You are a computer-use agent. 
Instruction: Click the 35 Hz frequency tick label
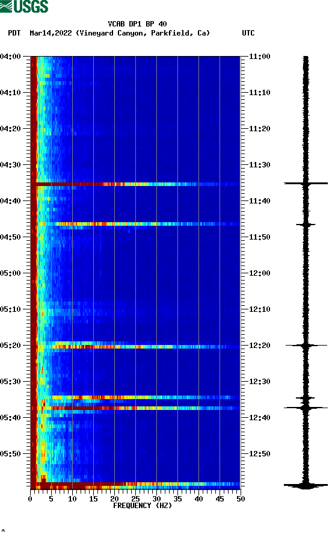click(x=177, y=499)
